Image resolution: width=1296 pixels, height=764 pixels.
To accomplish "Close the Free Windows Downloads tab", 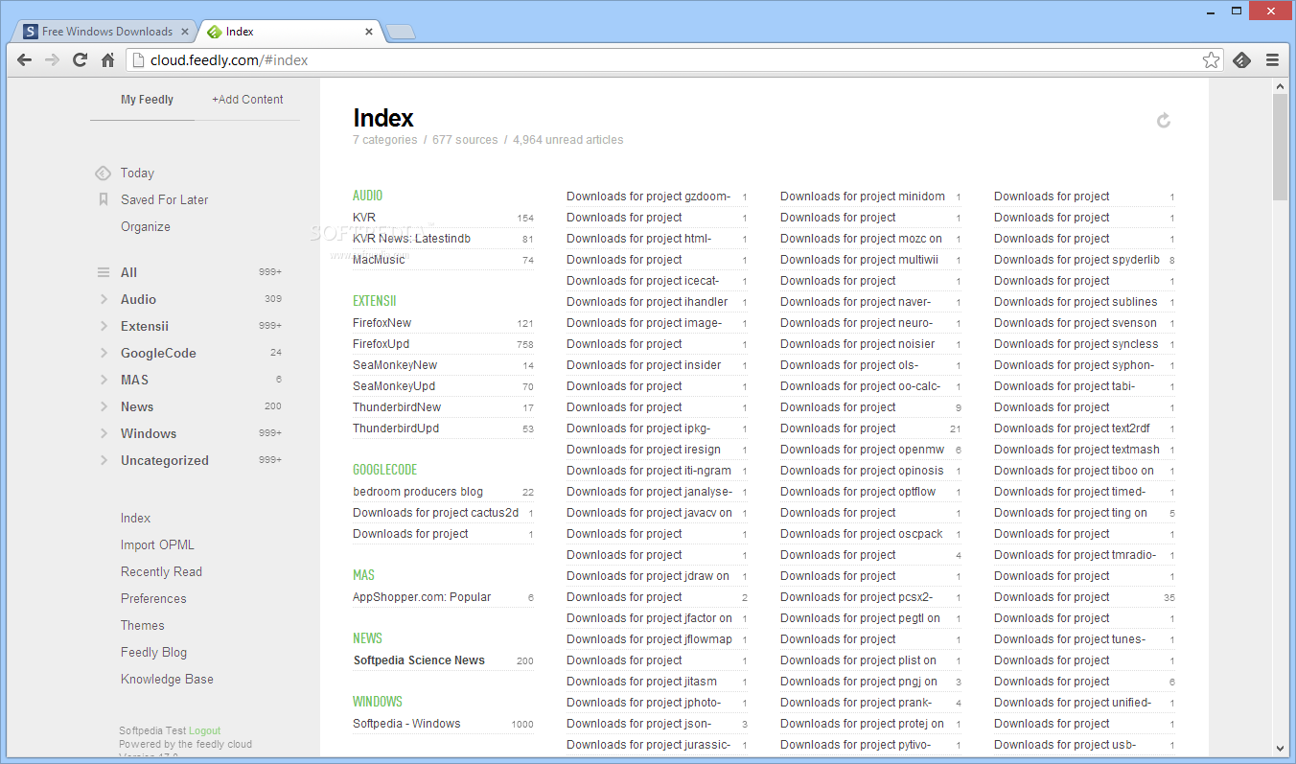I will (x=186, y=32).
